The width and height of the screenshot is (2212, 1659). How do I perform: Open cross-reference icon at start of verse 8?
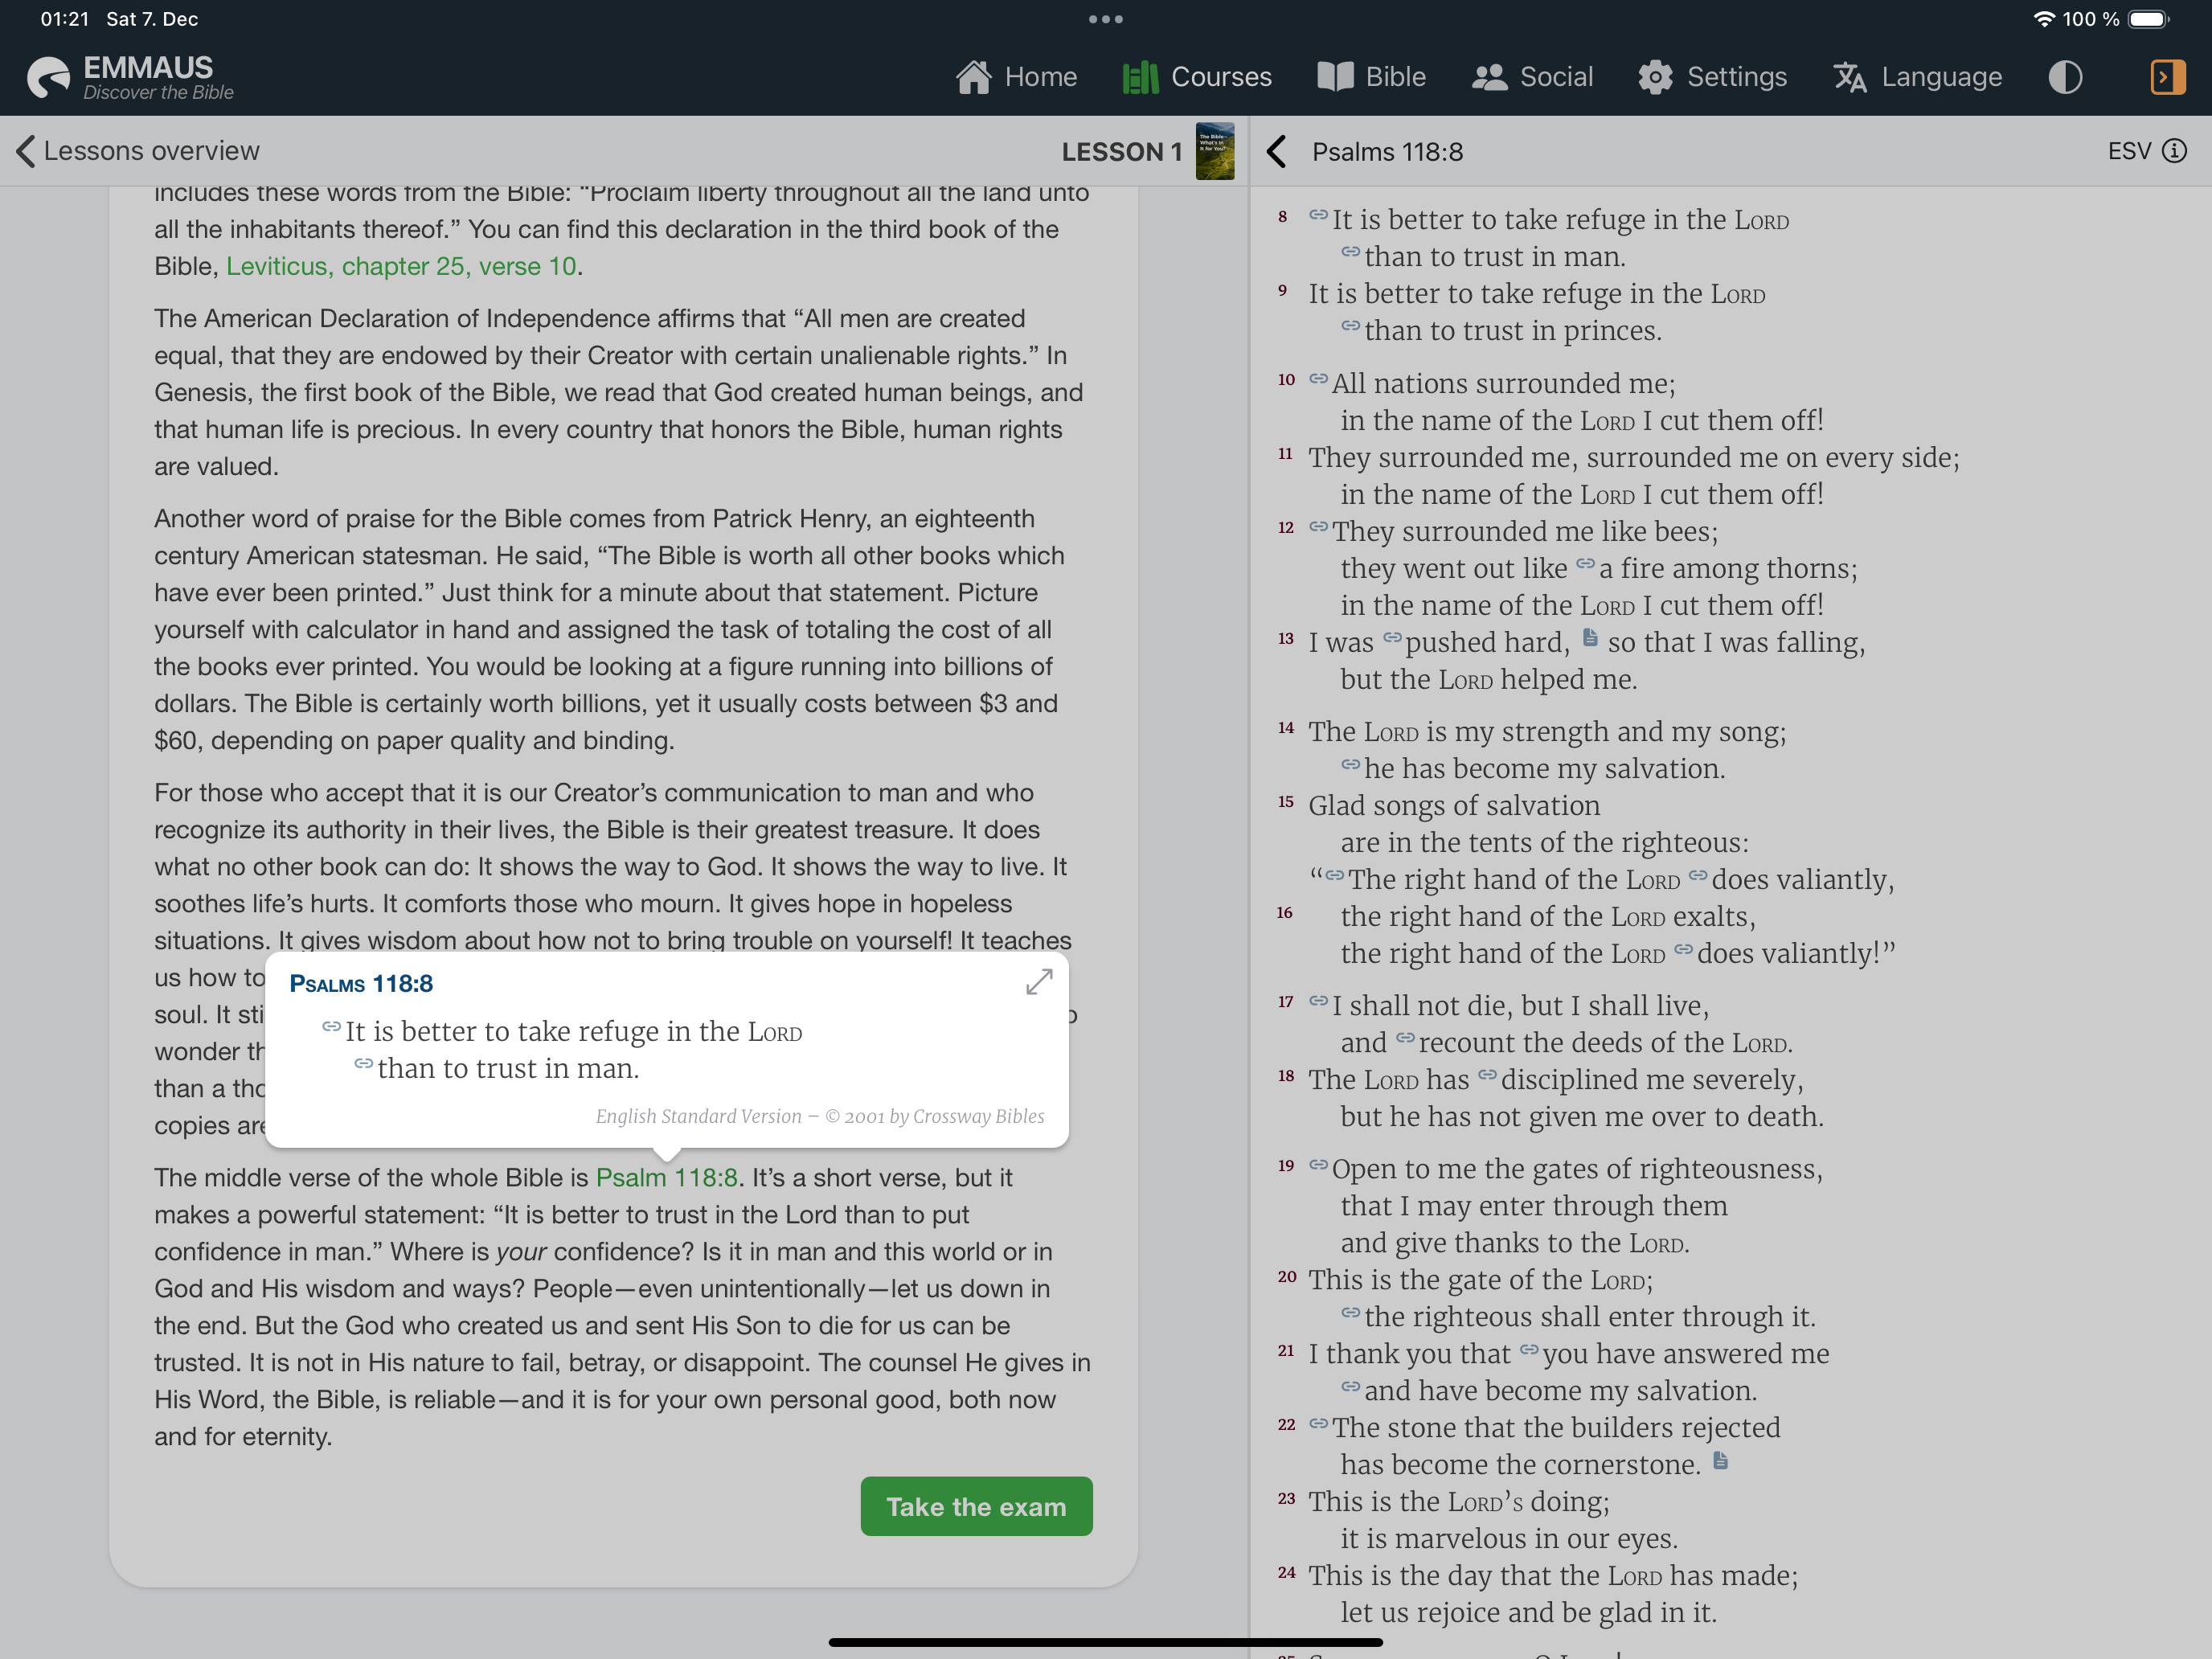click(1319, 215)
